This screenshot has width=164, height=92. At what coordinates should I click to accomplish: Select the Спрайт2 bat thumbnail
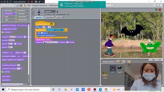(120, 69)
